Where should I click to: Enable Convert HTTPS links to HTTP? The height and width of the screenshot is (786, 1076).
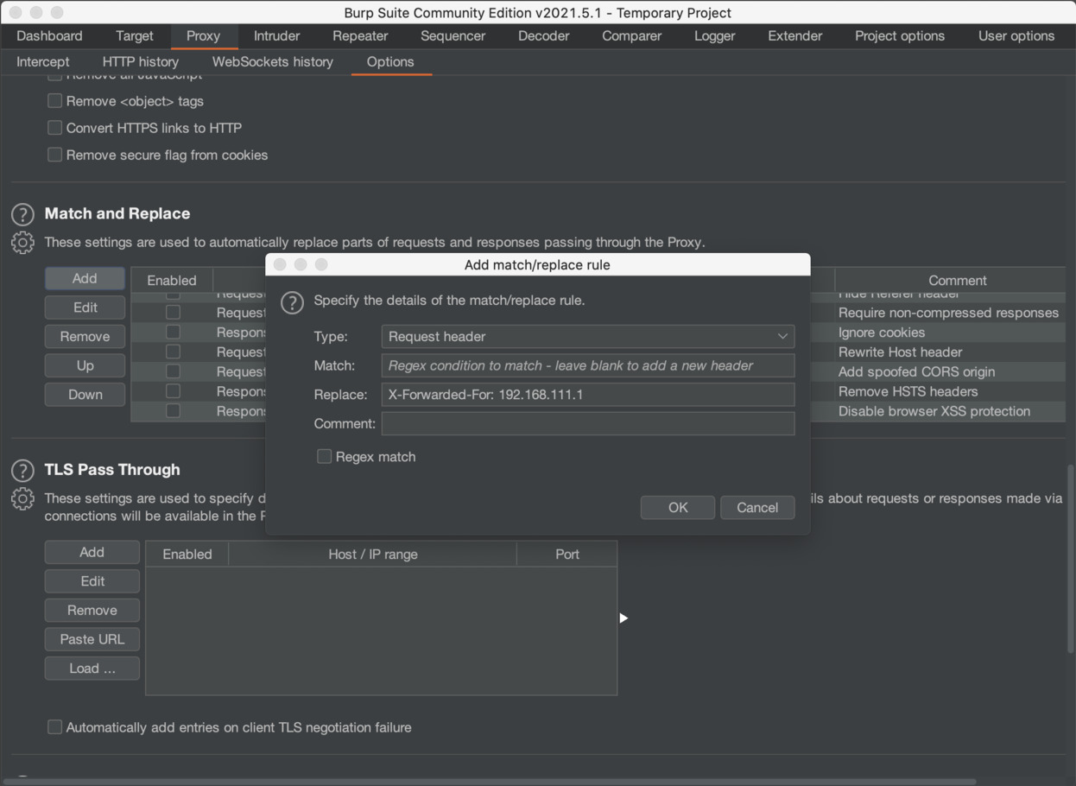click(54, 128)
